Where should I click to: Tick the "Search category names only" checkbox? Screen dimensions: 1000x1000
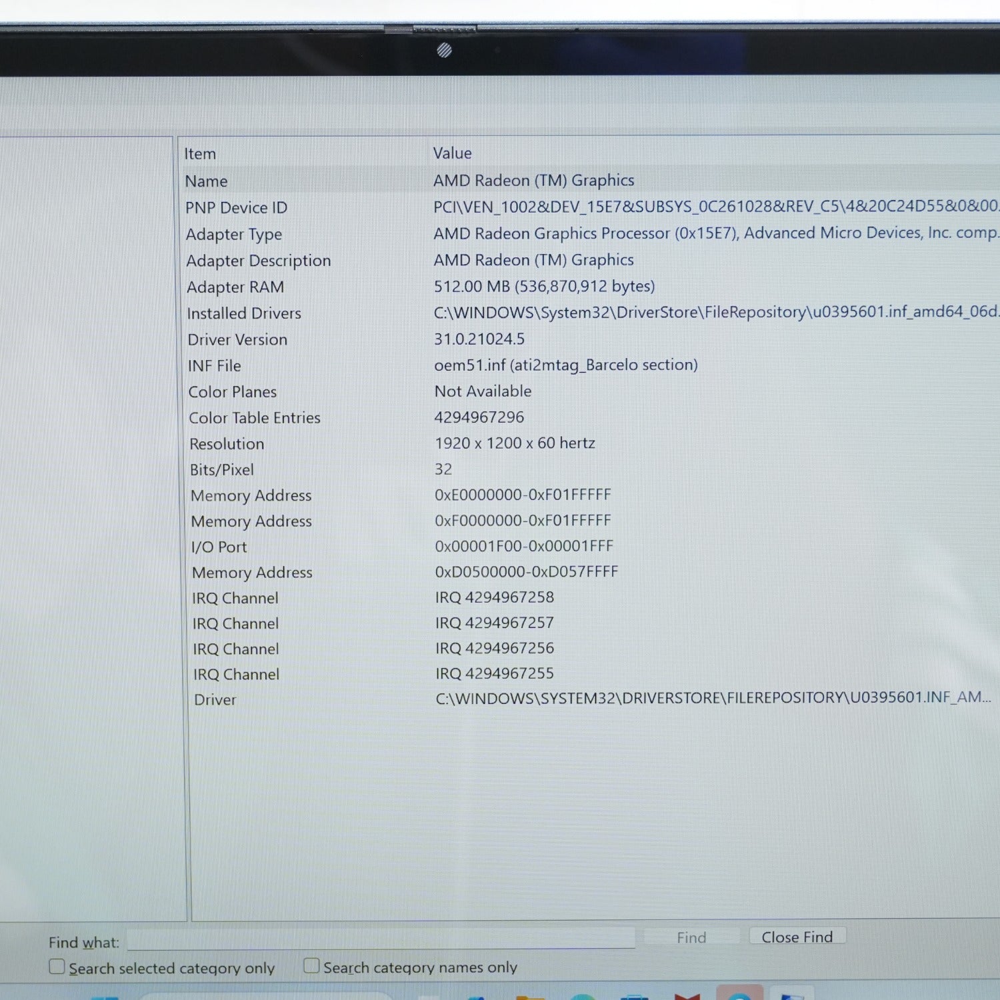click(x=311, y=965)
